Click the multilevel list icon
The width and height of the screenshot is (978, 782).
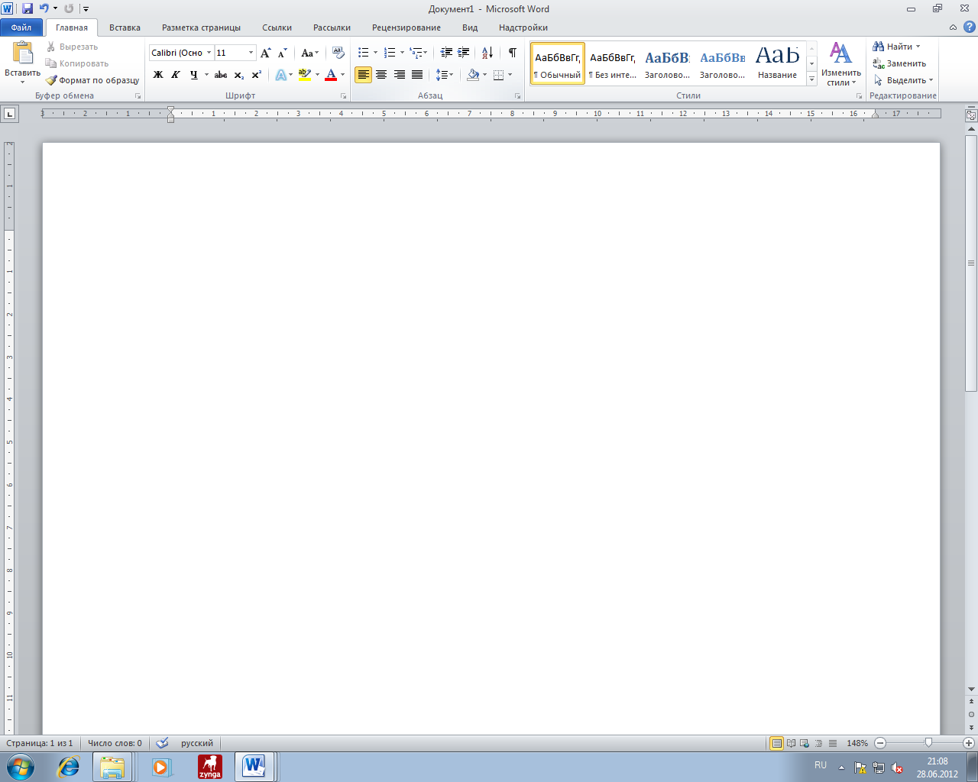tap(416, 53)
